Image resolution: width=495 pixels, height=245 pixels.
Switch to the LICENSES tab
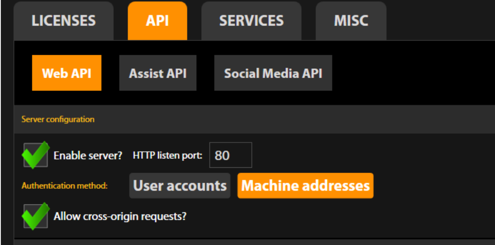click(x=64, y=21)
